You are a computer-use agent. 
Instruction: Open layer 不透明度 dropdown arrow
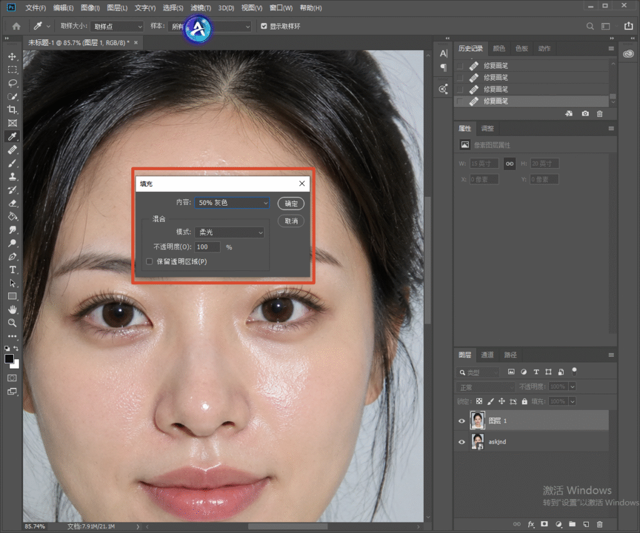572,387
